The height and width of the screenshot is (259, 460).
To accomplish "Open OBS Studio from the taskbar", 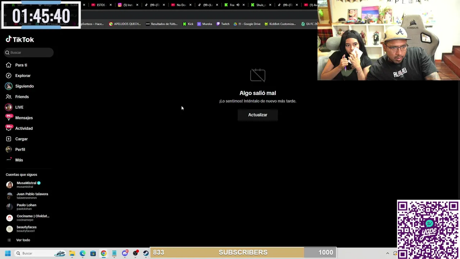I will click(x=135, y=253).
